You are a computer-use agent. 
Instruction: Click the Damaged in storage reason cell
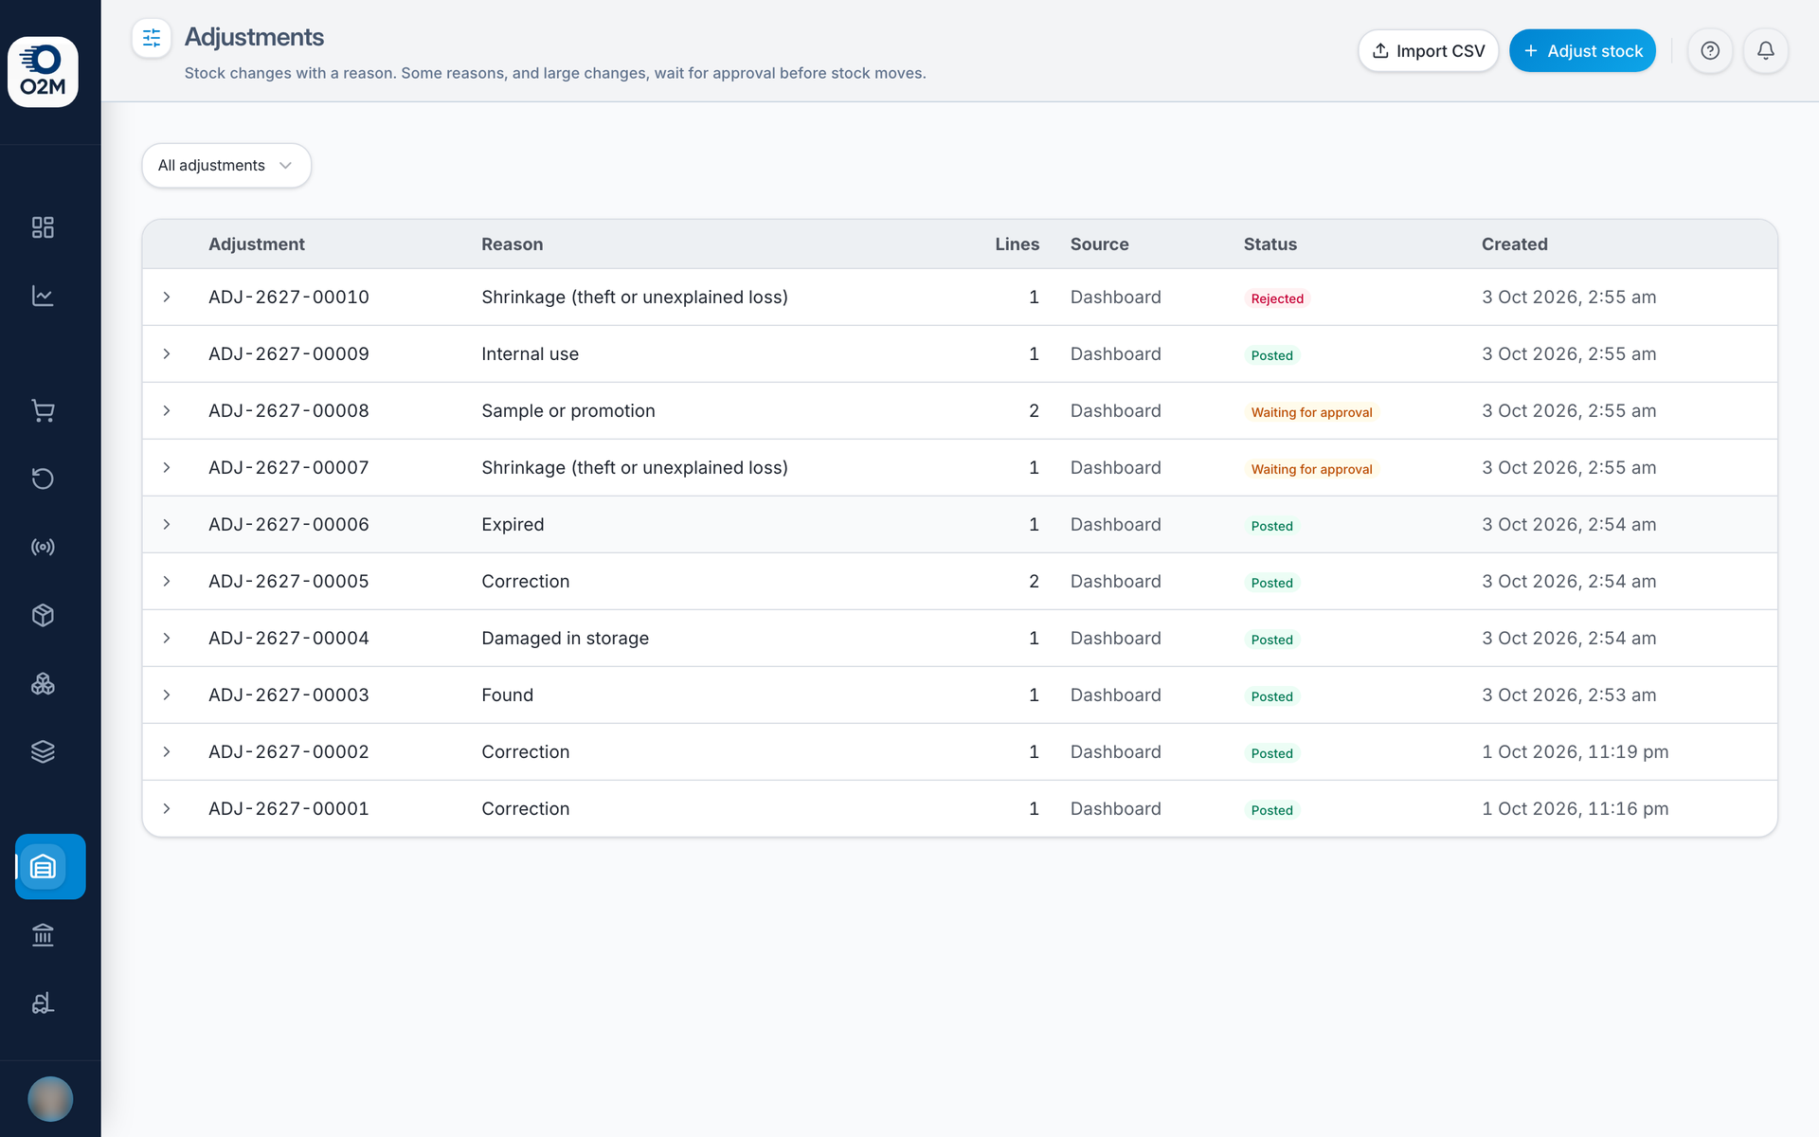(566, 639)
